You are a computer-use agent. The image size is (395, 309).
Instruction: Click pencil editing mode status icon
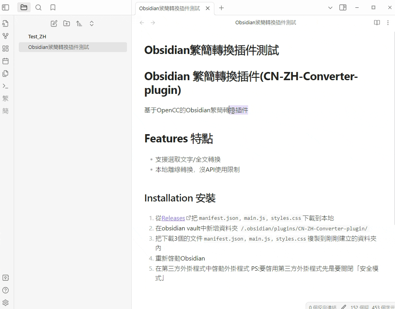(343, 307)
